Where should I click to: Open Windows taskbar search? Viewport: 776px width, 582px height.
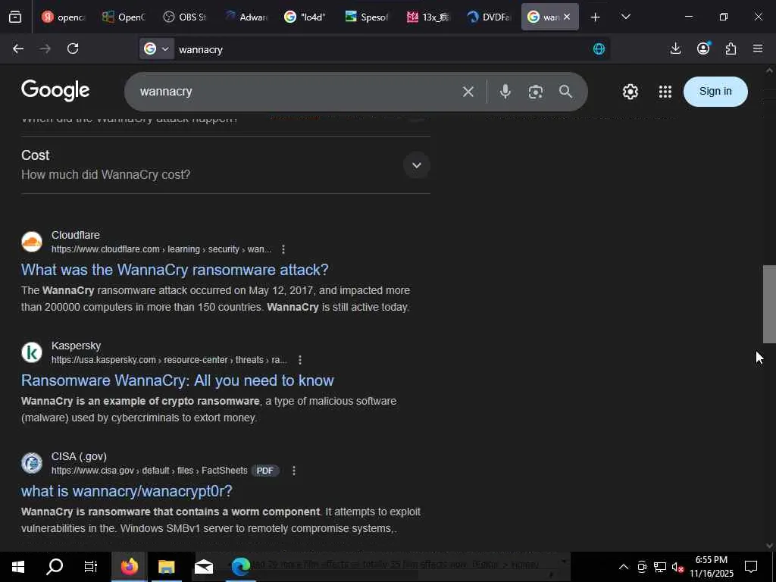click(55, 567)
